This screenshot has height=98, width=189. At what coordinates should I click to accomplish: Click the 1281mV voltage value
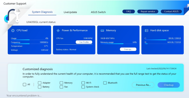(x=44, y=50)
